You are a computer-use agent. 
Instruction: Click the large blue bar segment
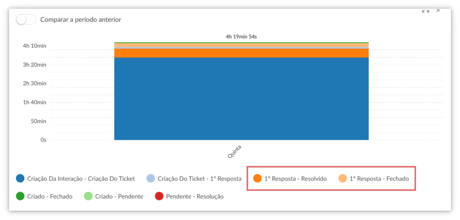241,99
